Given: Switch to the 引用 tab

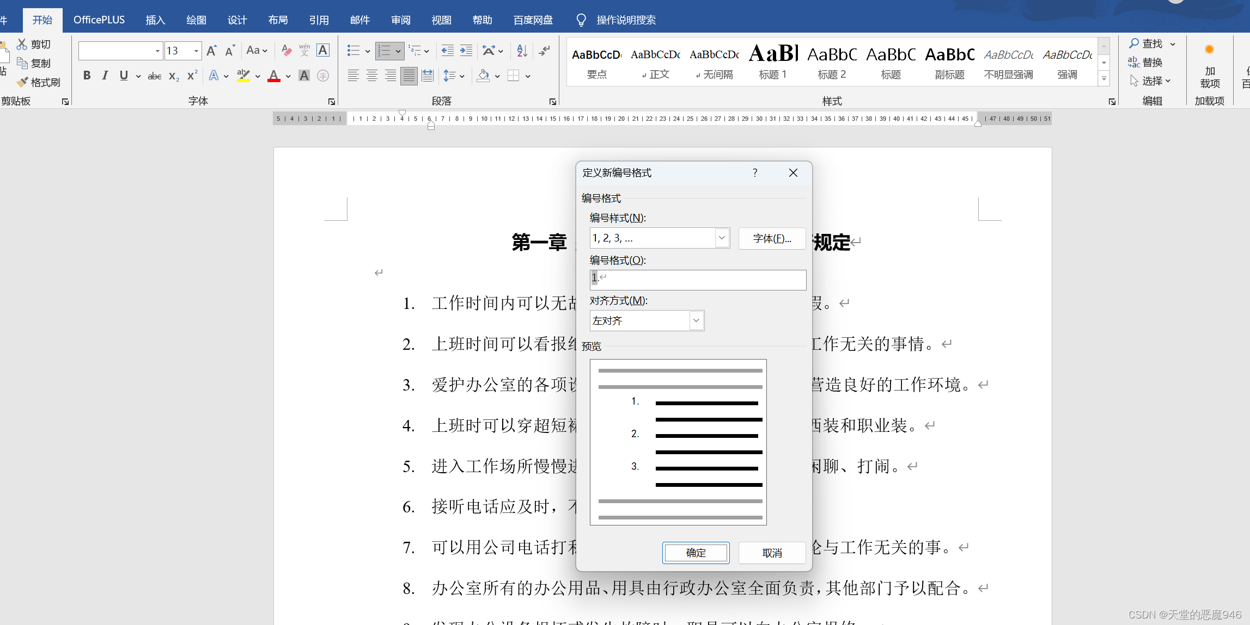Looking at the screenshot, I should pos(319,20).
